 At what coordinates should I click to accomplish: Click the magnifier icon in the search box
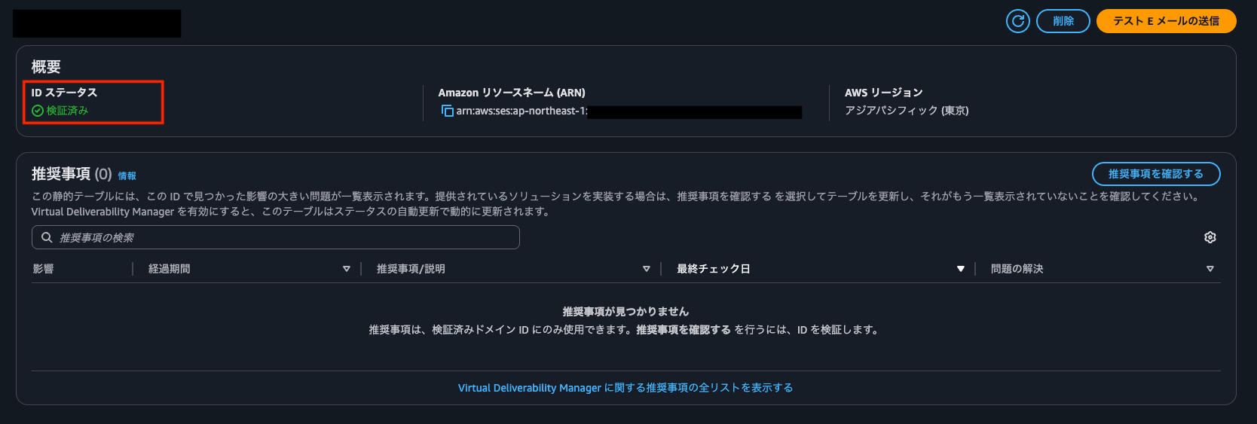47,237
